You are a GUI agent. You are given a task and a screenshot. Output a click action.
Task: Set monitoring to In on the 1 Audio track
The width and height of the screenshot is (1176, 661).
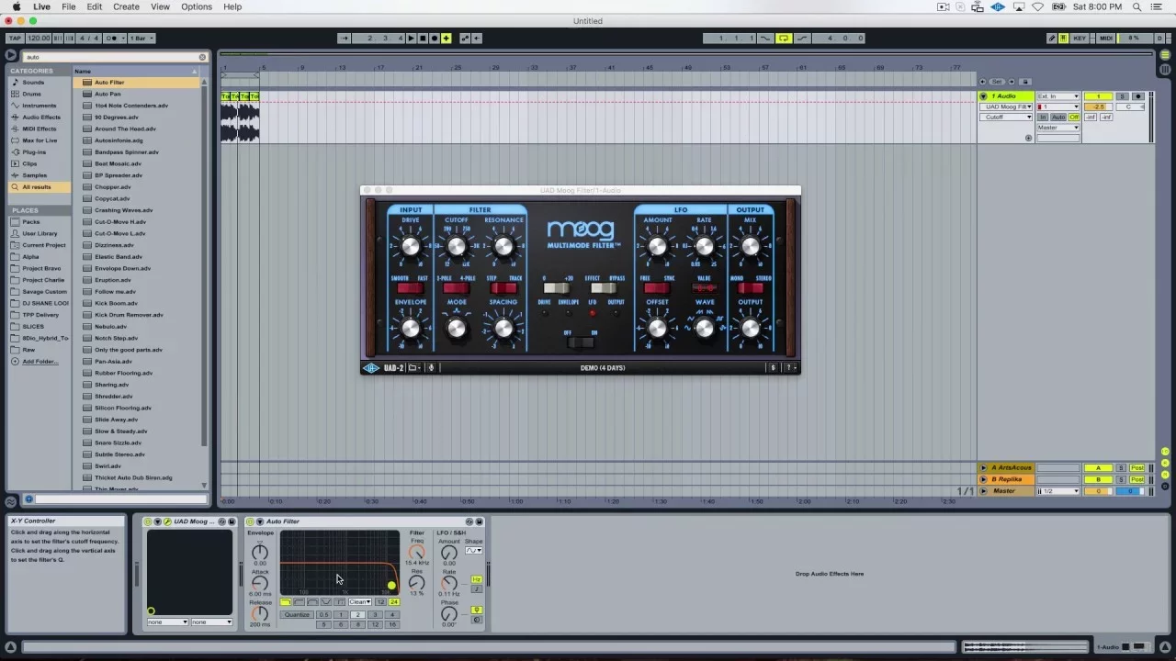(1043, 118)
